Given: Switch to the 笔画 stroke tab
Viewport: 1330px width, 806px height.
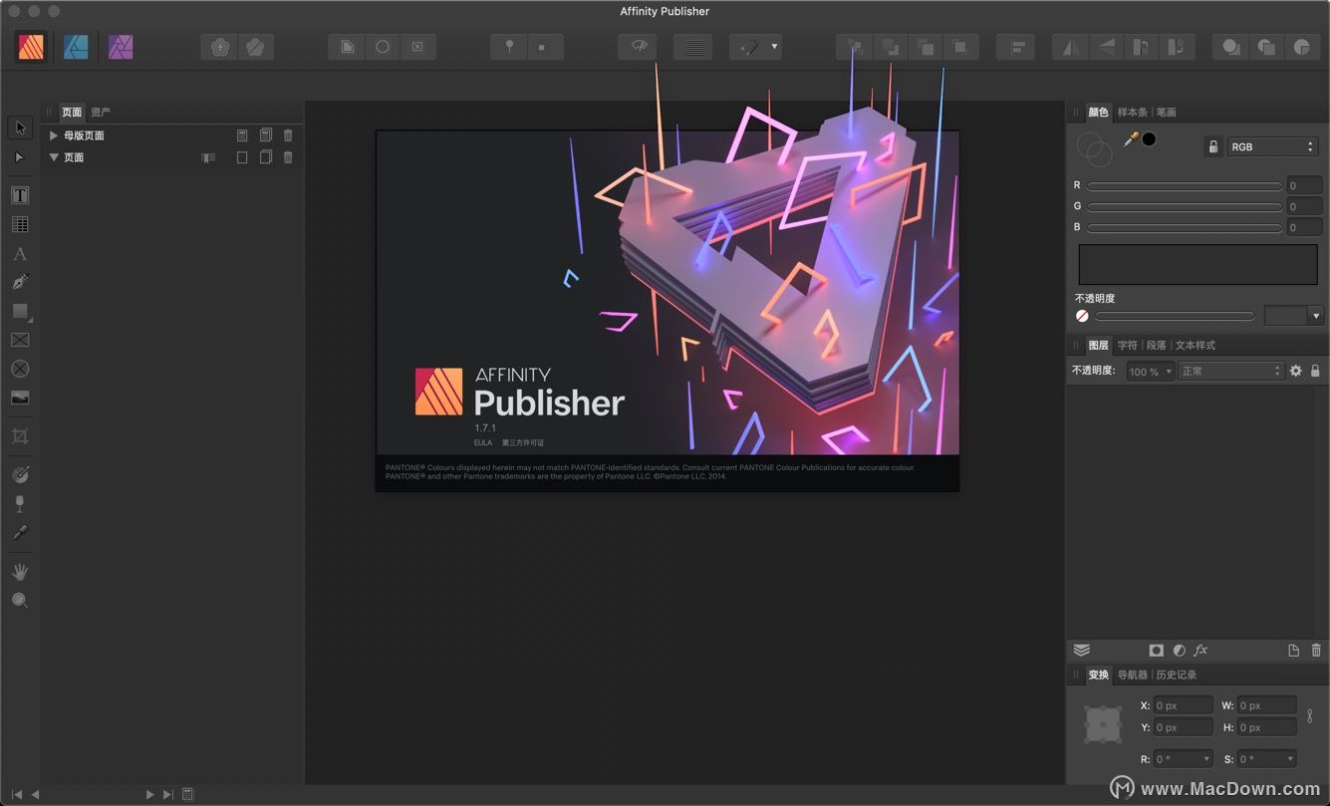Looking at the screenshot, I should (x=1166, y=113).
